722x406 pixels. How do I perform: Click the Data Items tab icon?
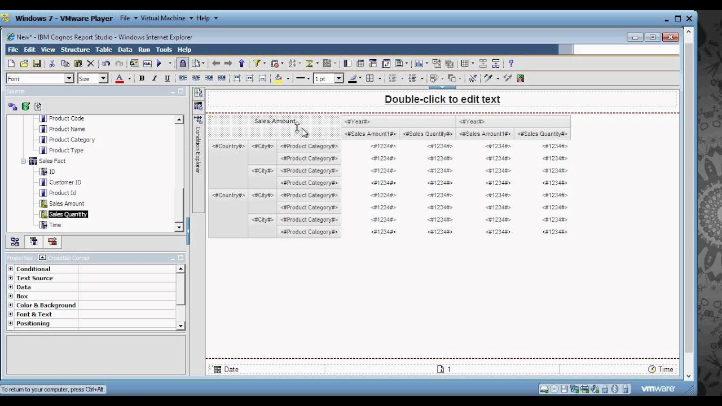click(34, 242)
